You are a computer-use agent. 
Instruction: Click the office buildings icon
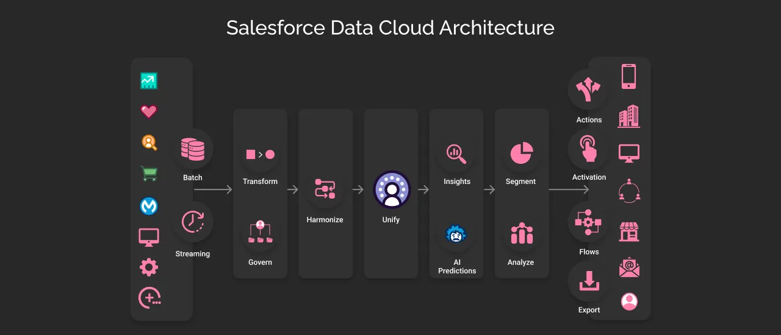point(628,116)
